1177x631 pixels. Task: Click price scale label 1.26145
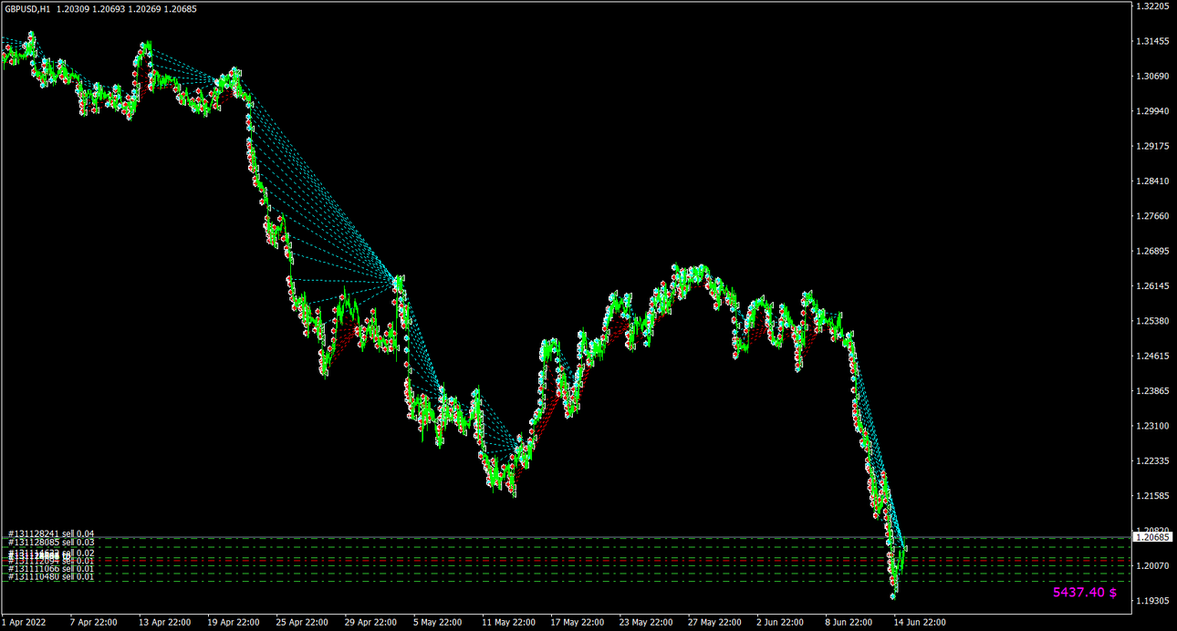coord(1151,286)
